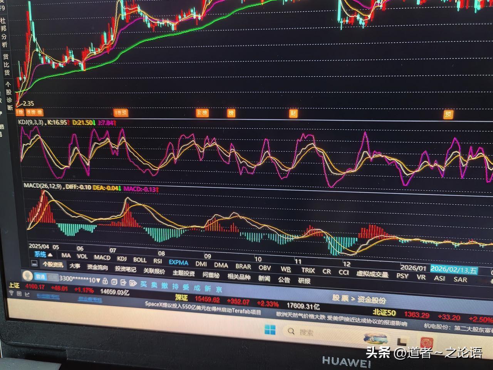This screenshot has height=370, width=493.
Task: Select the ASI indicator
Action: click(x=439, y=278)
